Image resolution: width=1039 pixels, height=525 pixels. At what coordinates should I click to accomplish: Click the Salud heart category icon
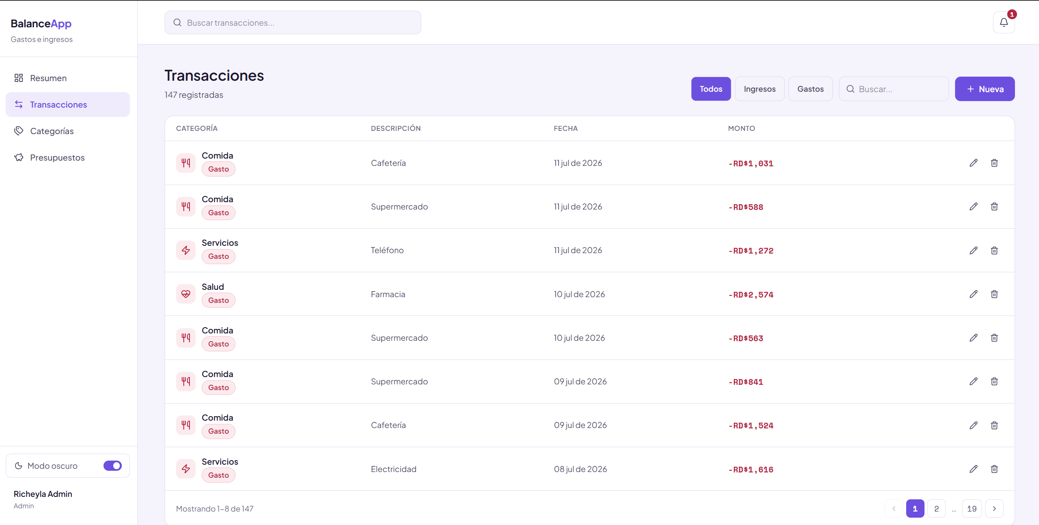[x=186, y=294]
